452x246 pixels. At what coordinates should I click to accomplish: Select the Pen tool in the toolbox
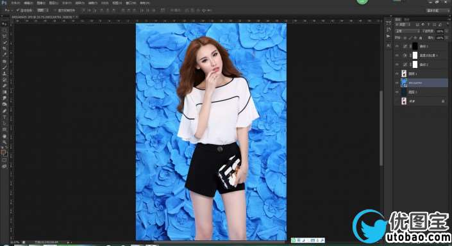(x=4, y=111)
